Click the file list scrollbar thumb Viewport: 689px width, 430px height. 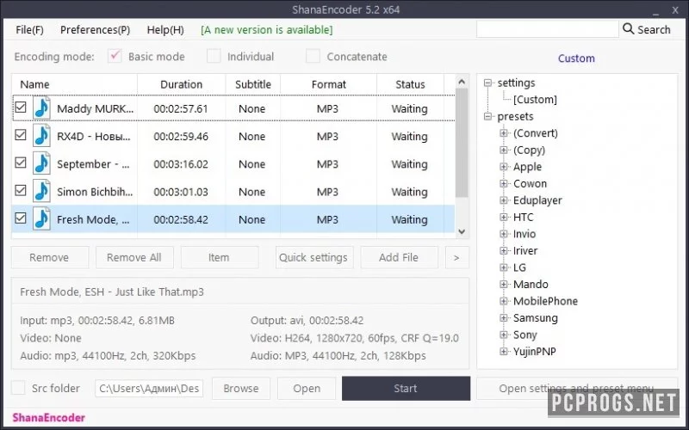coord(462,143)
